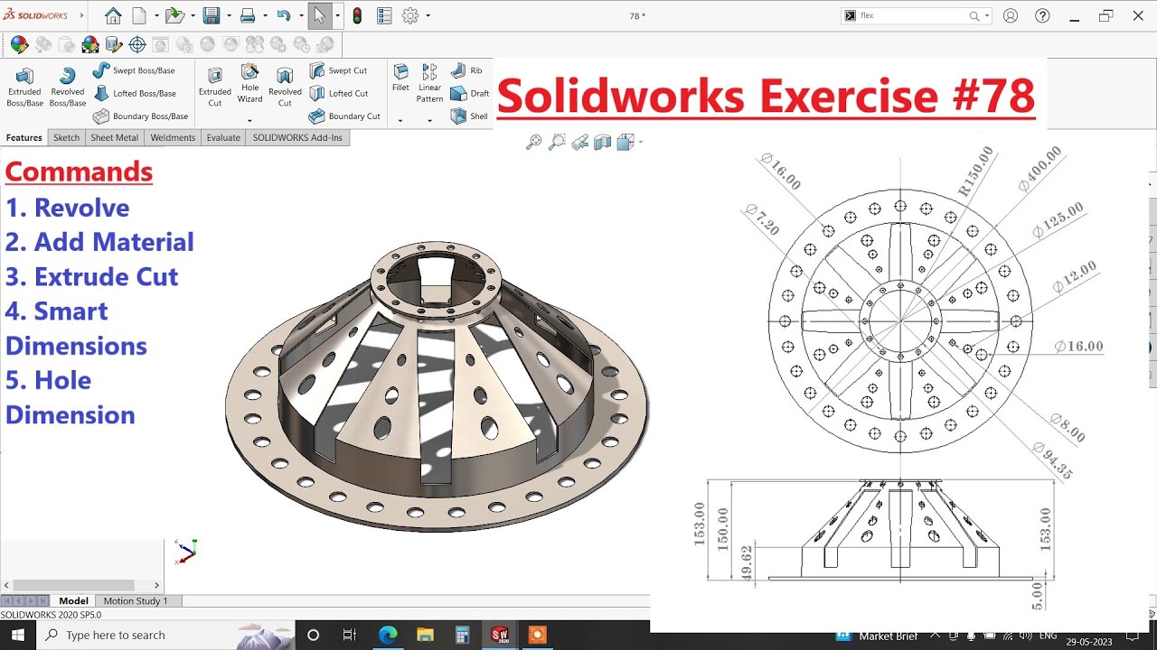Select the Lofted Cut tool
Viewport: 1157px width, 650px height.
tap(338, 93)
